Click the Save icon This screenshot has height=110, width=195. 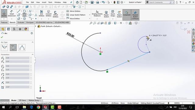92,2
